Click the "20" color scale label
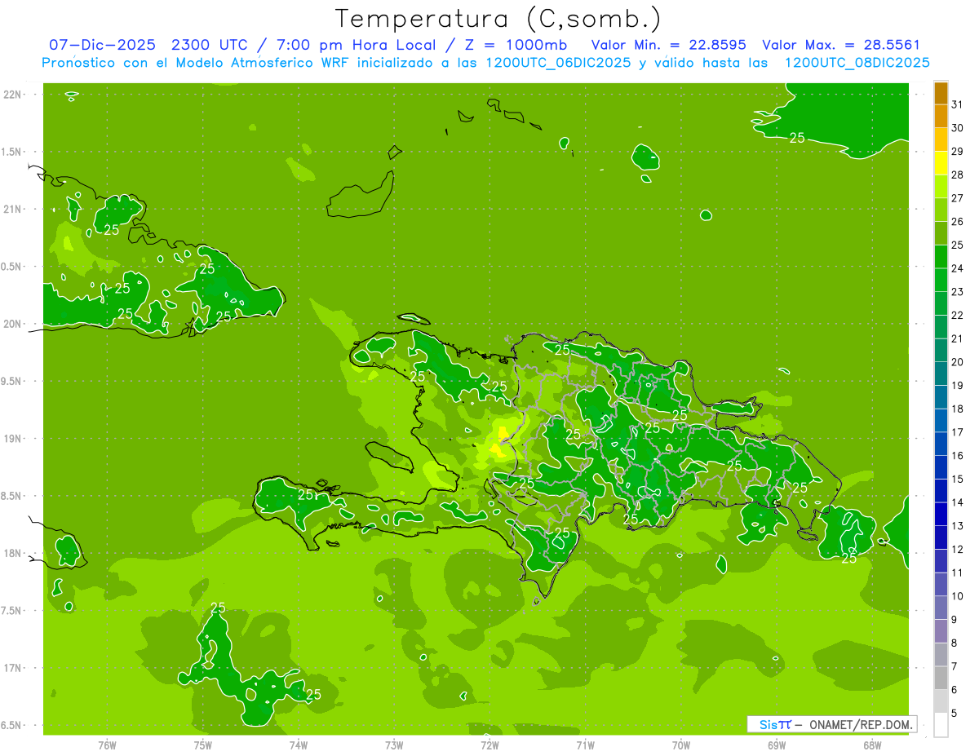 (x=958, y=362)
